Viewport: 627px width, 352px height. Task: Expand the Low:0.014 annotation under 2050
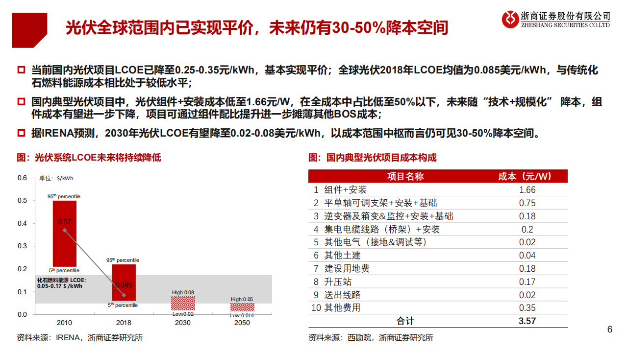pos(242,316)
